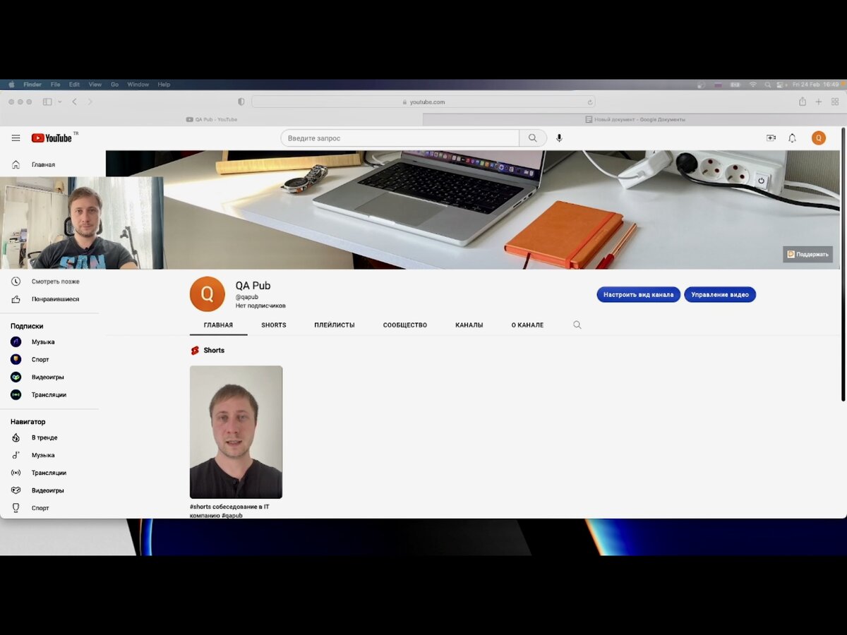Click Поддержать button on banner
This screenshot has height=635, width=847.
[x=808, y=254]
